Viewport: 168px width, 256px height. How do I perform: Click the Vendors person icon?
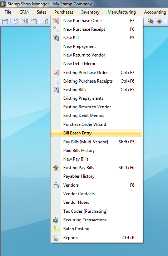[56, 185]
